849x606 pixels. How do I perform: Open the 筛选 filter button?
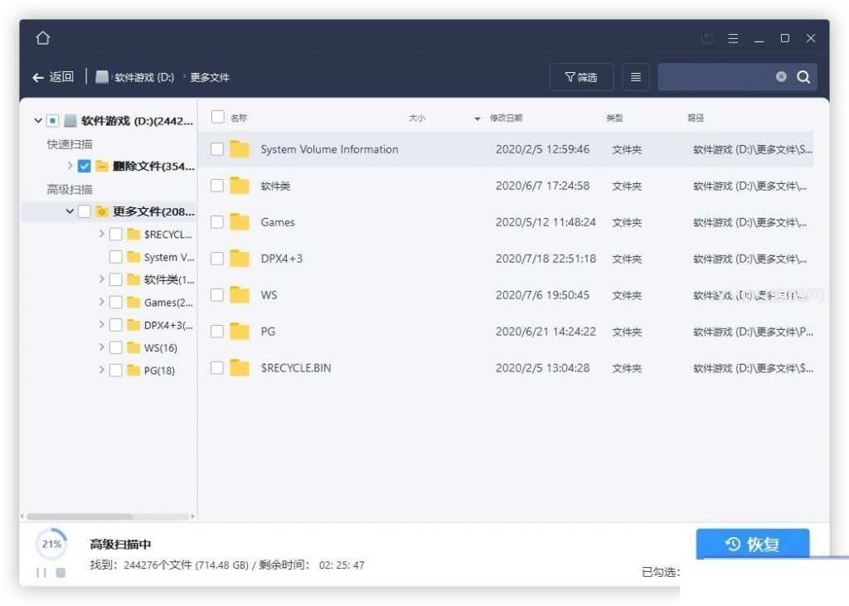click(581, 77)
